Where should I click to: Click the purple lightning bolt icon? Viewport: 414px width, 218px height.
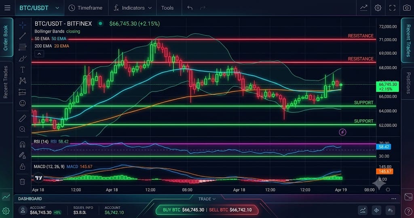point(342,132)
